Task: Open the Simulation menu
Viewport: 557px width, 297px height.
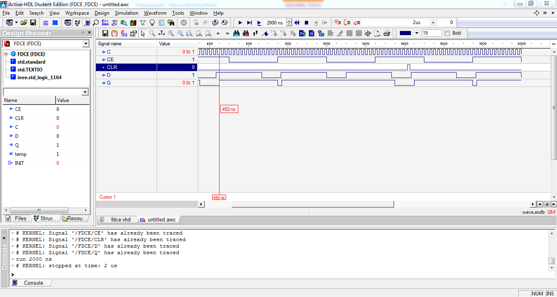Action: pyautogui.click(x=126, y=13)
